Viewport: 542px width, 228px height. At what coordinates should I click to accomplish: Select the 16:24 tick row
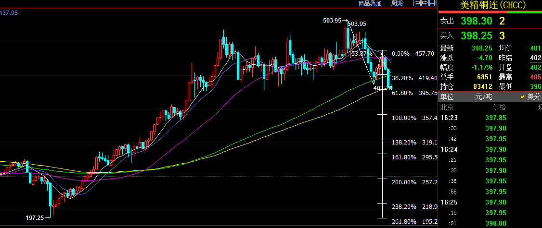pyautogui.click(x=448, y=149)
